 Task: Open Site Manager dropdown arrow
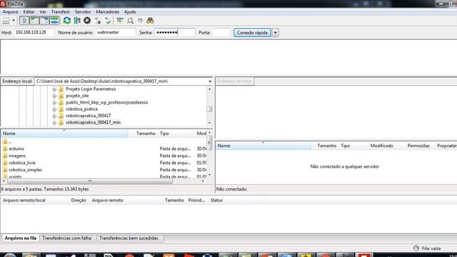pyautogui.click(x=14, y=21)
